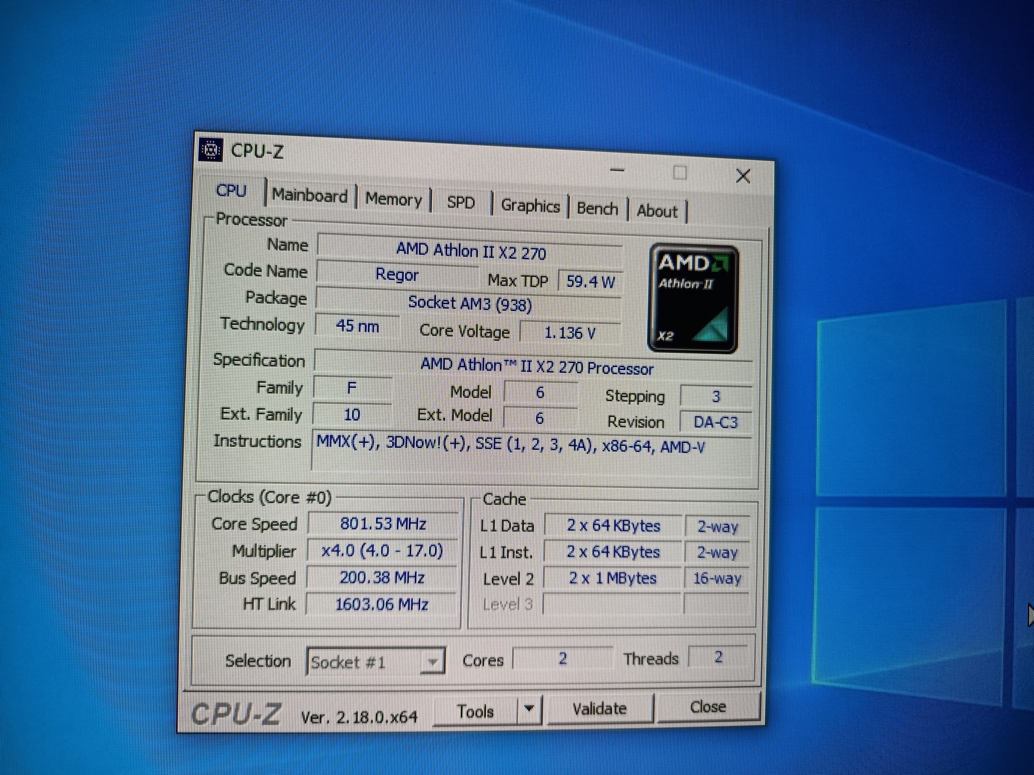Screen dimensions: 1034x775
Task: Click the processor Name field 'AMD Athlon II X2 270'
Action: pyautogui.click(x=470, y=250)
